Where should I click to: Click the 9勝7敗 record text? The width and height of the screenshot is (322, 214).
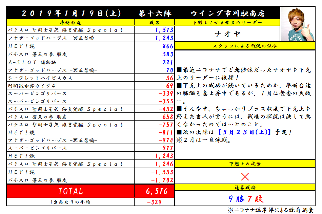[245, 199]
